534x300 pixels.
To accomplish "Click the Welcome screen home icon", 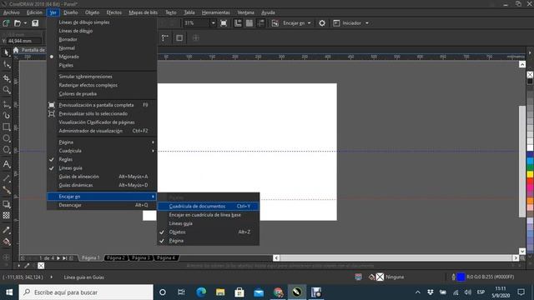I will click(16, 50).
